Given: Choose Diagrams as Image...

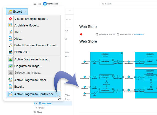Looking at the screenshot, I should click(34, 66).
